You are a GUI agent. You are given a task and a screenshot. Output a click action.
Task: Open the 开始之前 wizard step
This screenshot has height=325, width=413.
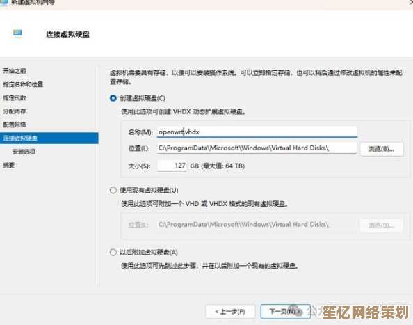pos(14,71)
